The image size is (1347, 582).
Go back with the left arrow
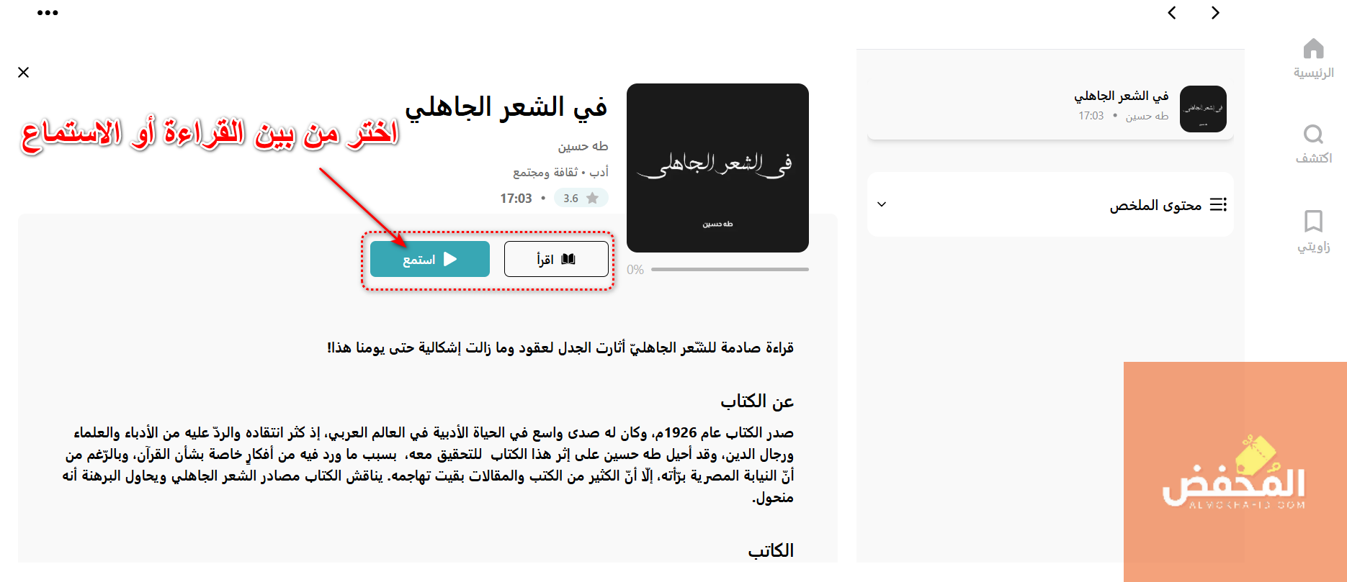[x=1172, y=13]
